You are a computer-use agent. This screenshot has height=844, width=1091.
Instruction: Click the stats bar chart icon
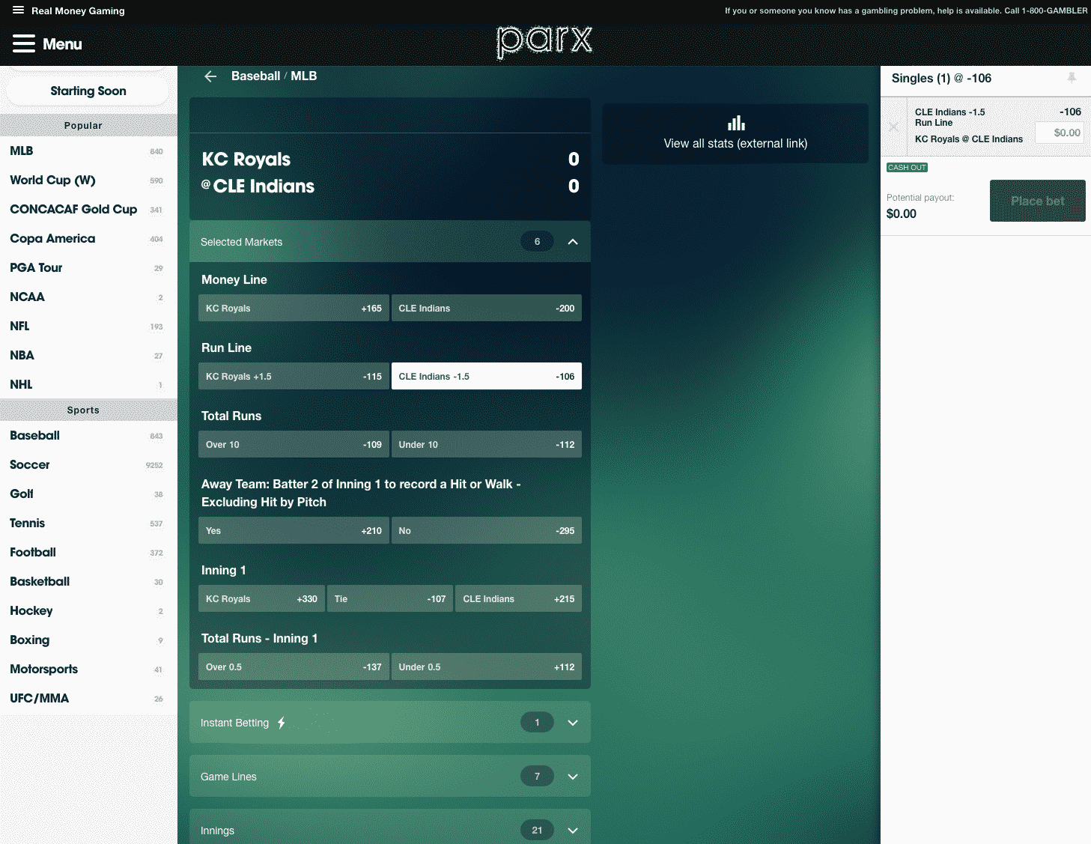(x=736, y=123)
